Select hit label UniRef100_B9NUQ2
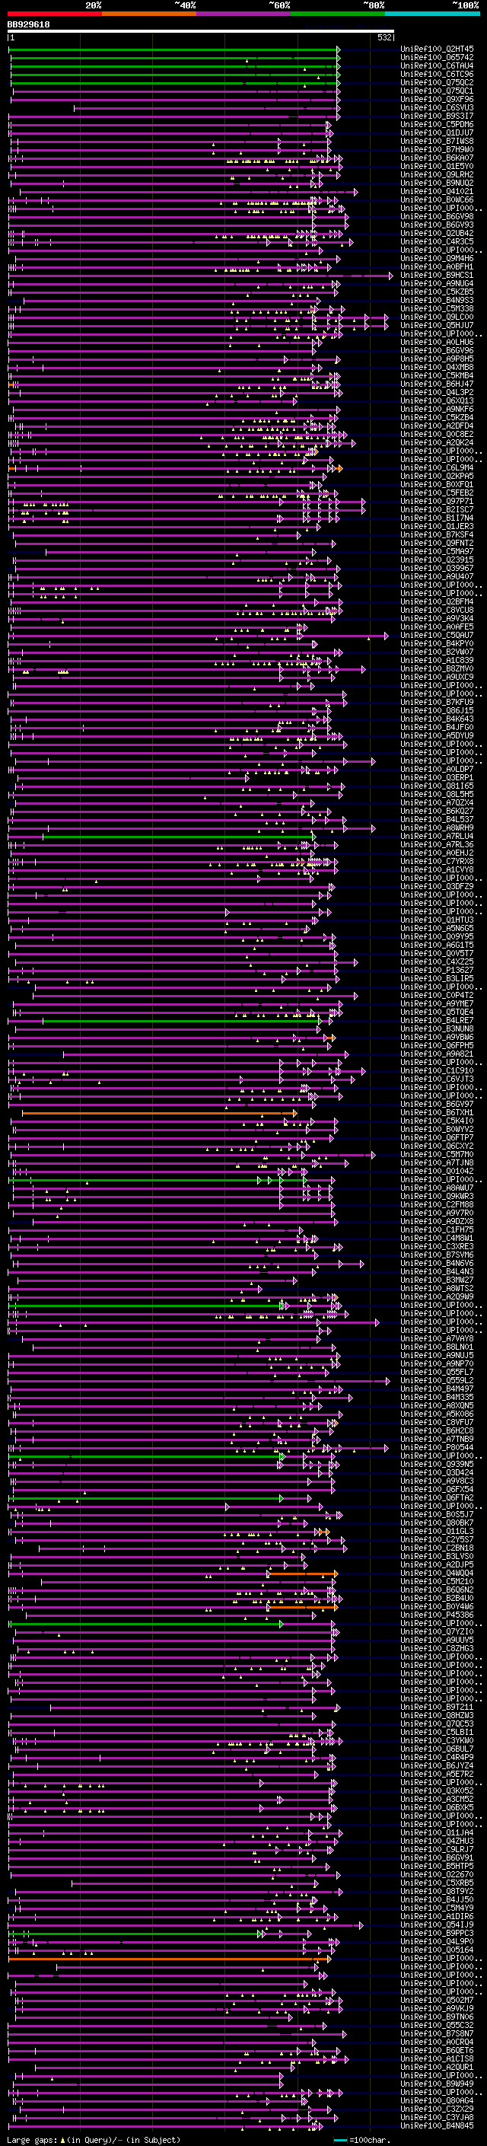This screenshot has width=487, height=2146. 437,183
